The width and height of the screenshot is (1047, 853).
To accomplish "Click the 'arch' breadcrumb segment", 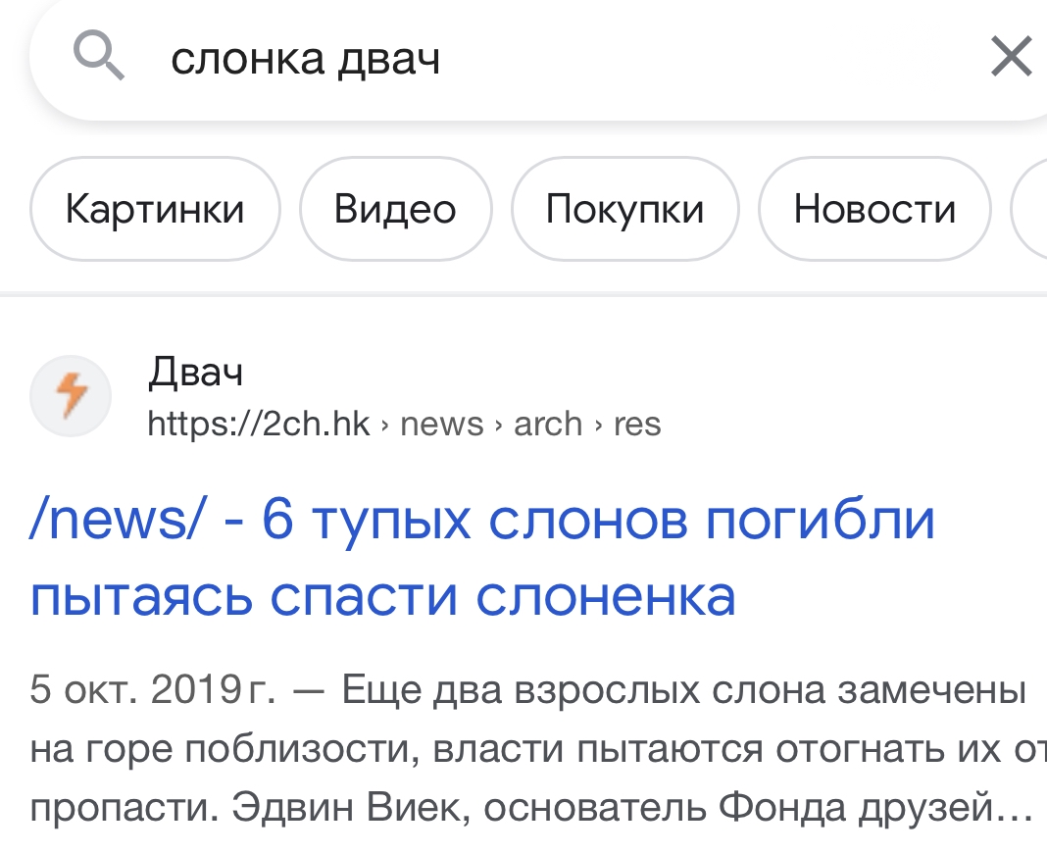I will tap(548, 424).
